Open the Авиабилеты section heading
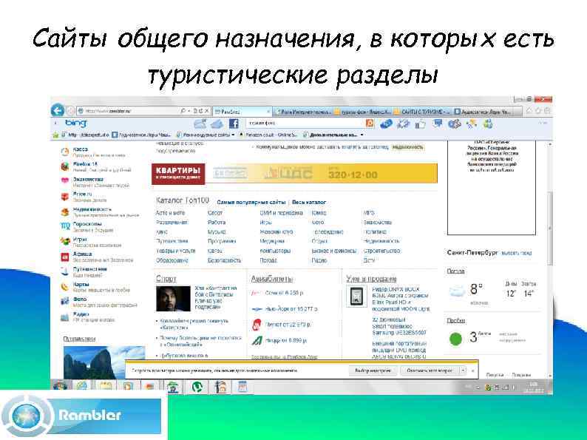The image size is (587, 440). click(271, 279)
